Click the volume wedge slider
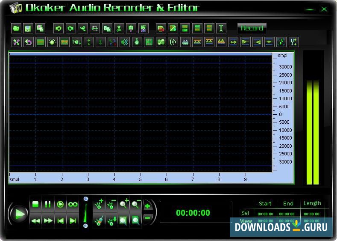Screen dimensions: 337x241 pos(85,213)
